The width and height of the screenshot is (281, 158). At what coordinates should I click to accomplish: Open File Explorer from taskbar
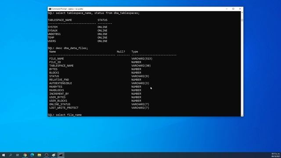pos(39,155)
